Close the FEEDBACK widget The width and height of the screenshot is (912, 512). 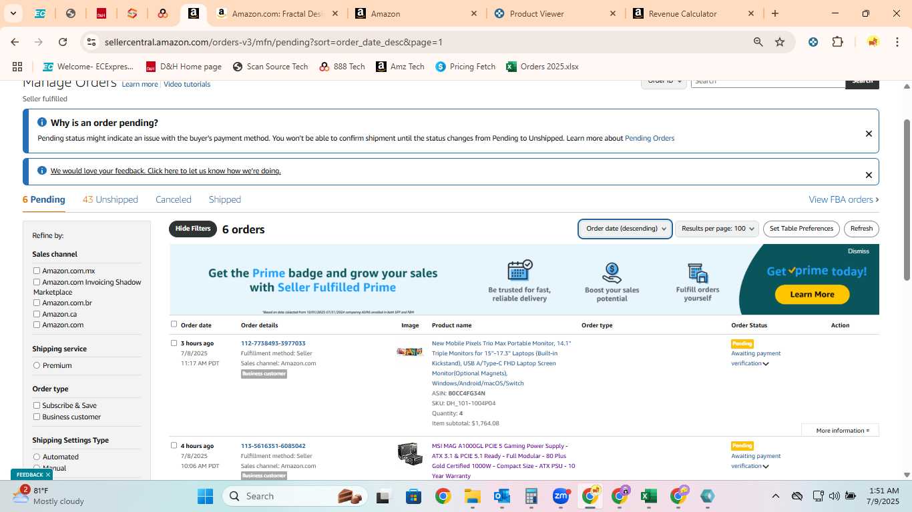coord(48,475)
